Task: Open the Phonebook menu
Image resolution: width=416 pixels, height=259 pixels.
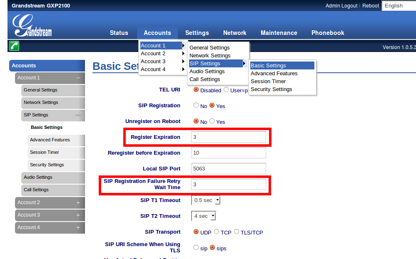Action: click(328, 33)
